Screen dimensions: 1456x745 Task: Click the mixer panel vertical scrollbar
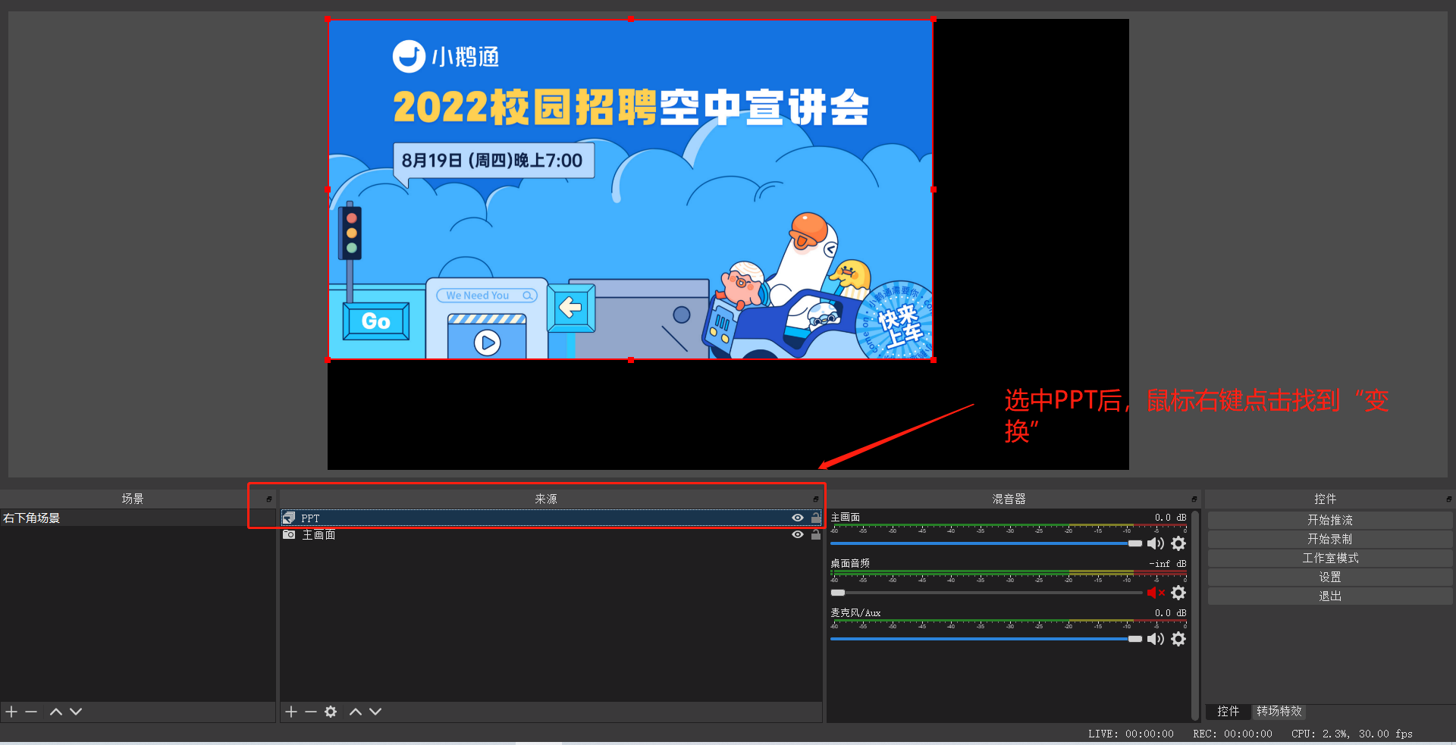(x=1196, y=614)
